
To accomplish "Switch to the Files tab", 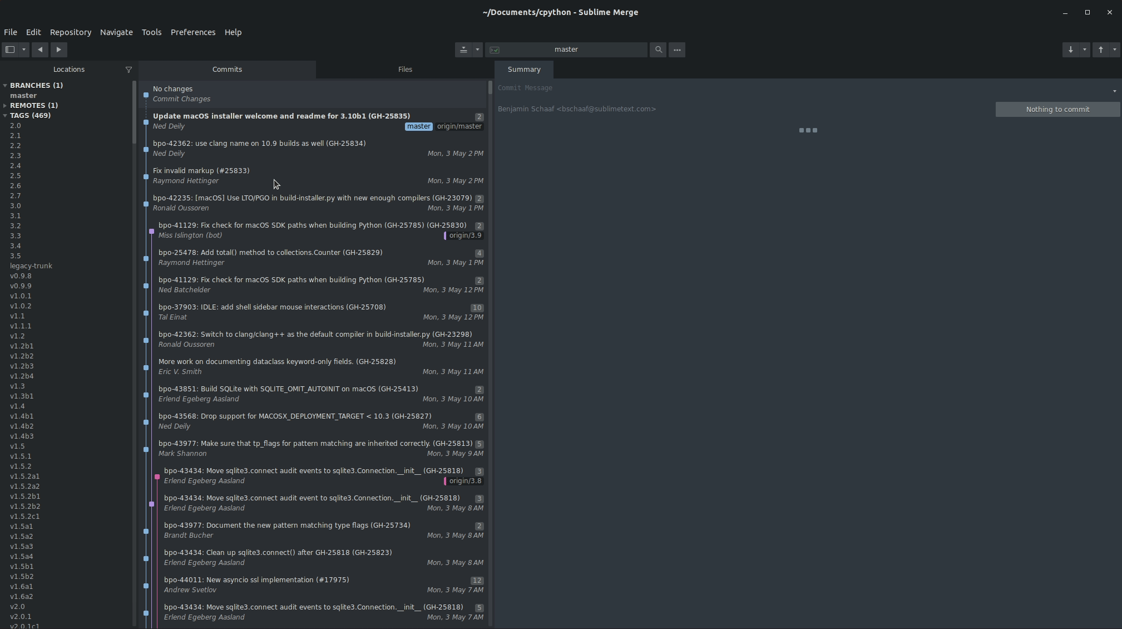I will [405, 70].
